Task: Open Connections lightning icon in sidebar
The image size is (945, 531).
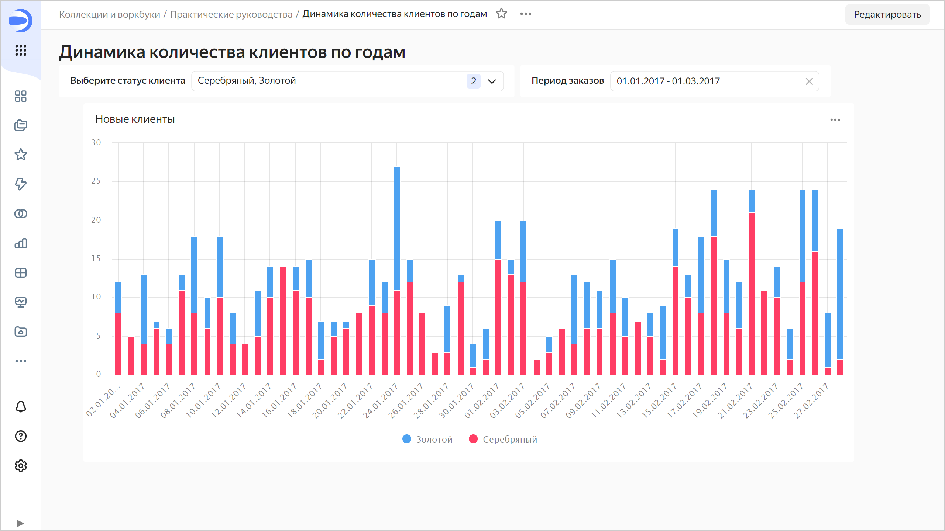Action: [21, 184]
